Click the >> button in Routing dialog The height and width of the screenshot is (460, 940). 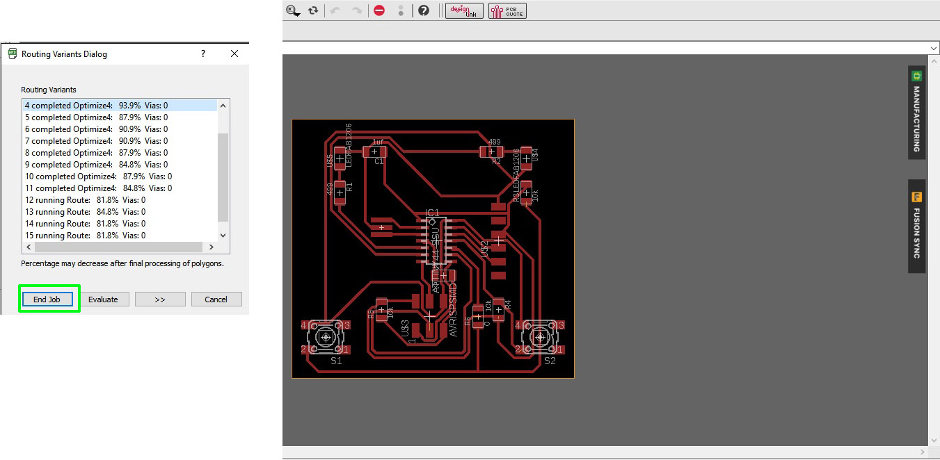pos(160,299)
